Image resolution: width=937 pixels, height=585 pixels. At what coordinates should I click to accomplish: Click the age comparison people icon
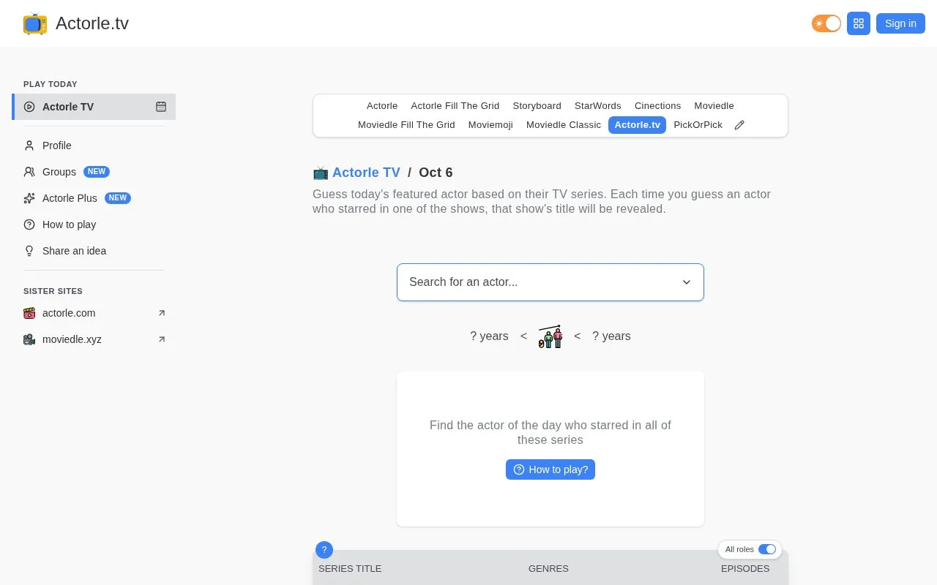click(550, 336)
